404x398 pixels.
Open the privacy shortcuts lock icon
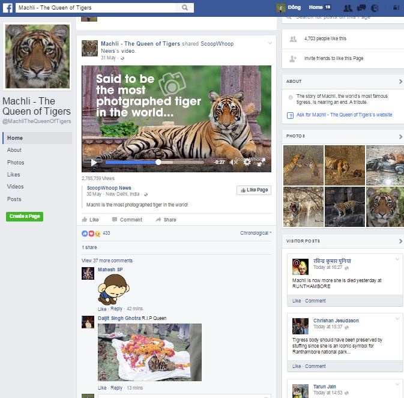tap(394, 8)
